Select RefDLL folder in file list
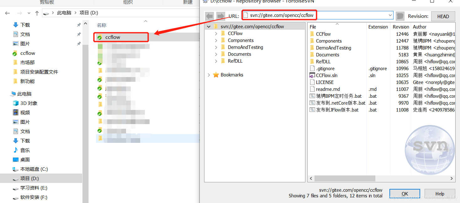 click(320, 62)
